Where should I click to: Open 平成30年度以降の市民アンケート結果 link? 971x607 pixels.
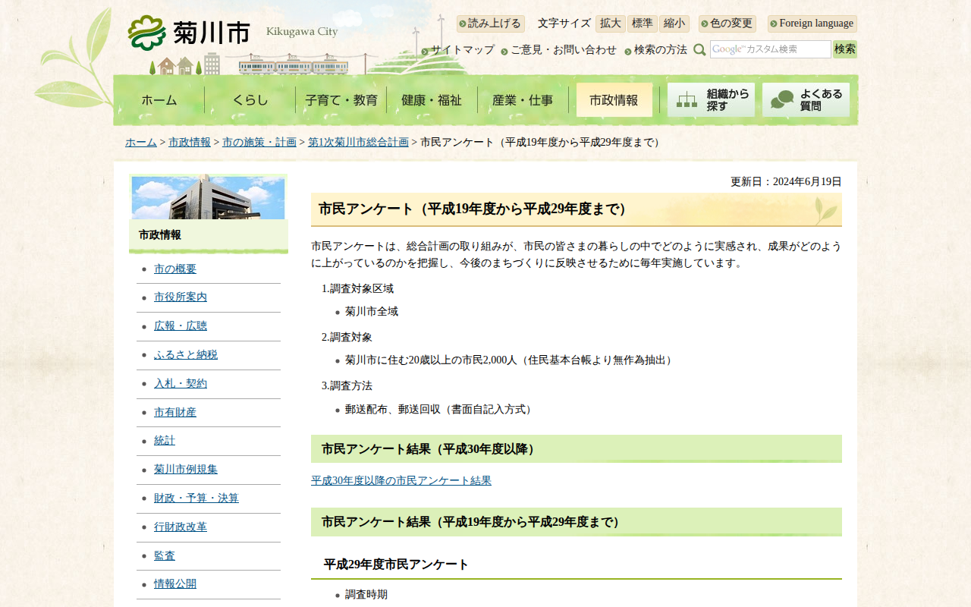401,481
